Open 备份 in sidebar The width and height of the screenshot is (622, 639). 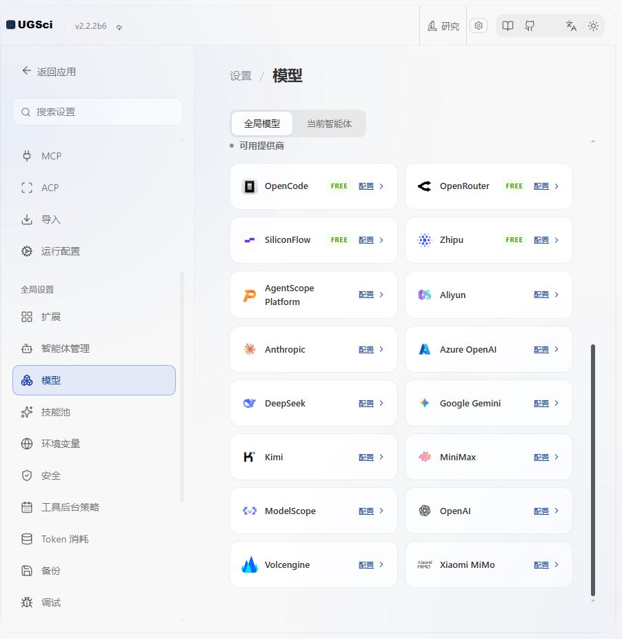(x=94, y=571)
